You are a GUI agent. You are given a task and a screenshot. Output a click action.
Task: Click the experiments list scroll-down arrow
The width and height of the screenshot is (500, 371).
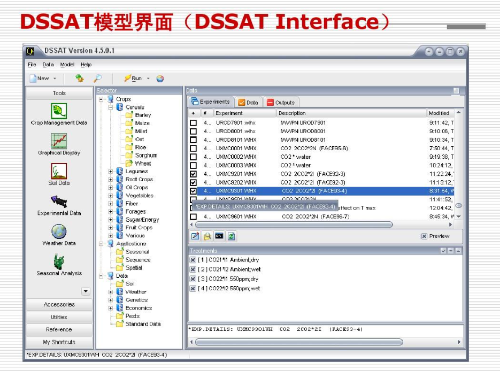tap(458, 217)
